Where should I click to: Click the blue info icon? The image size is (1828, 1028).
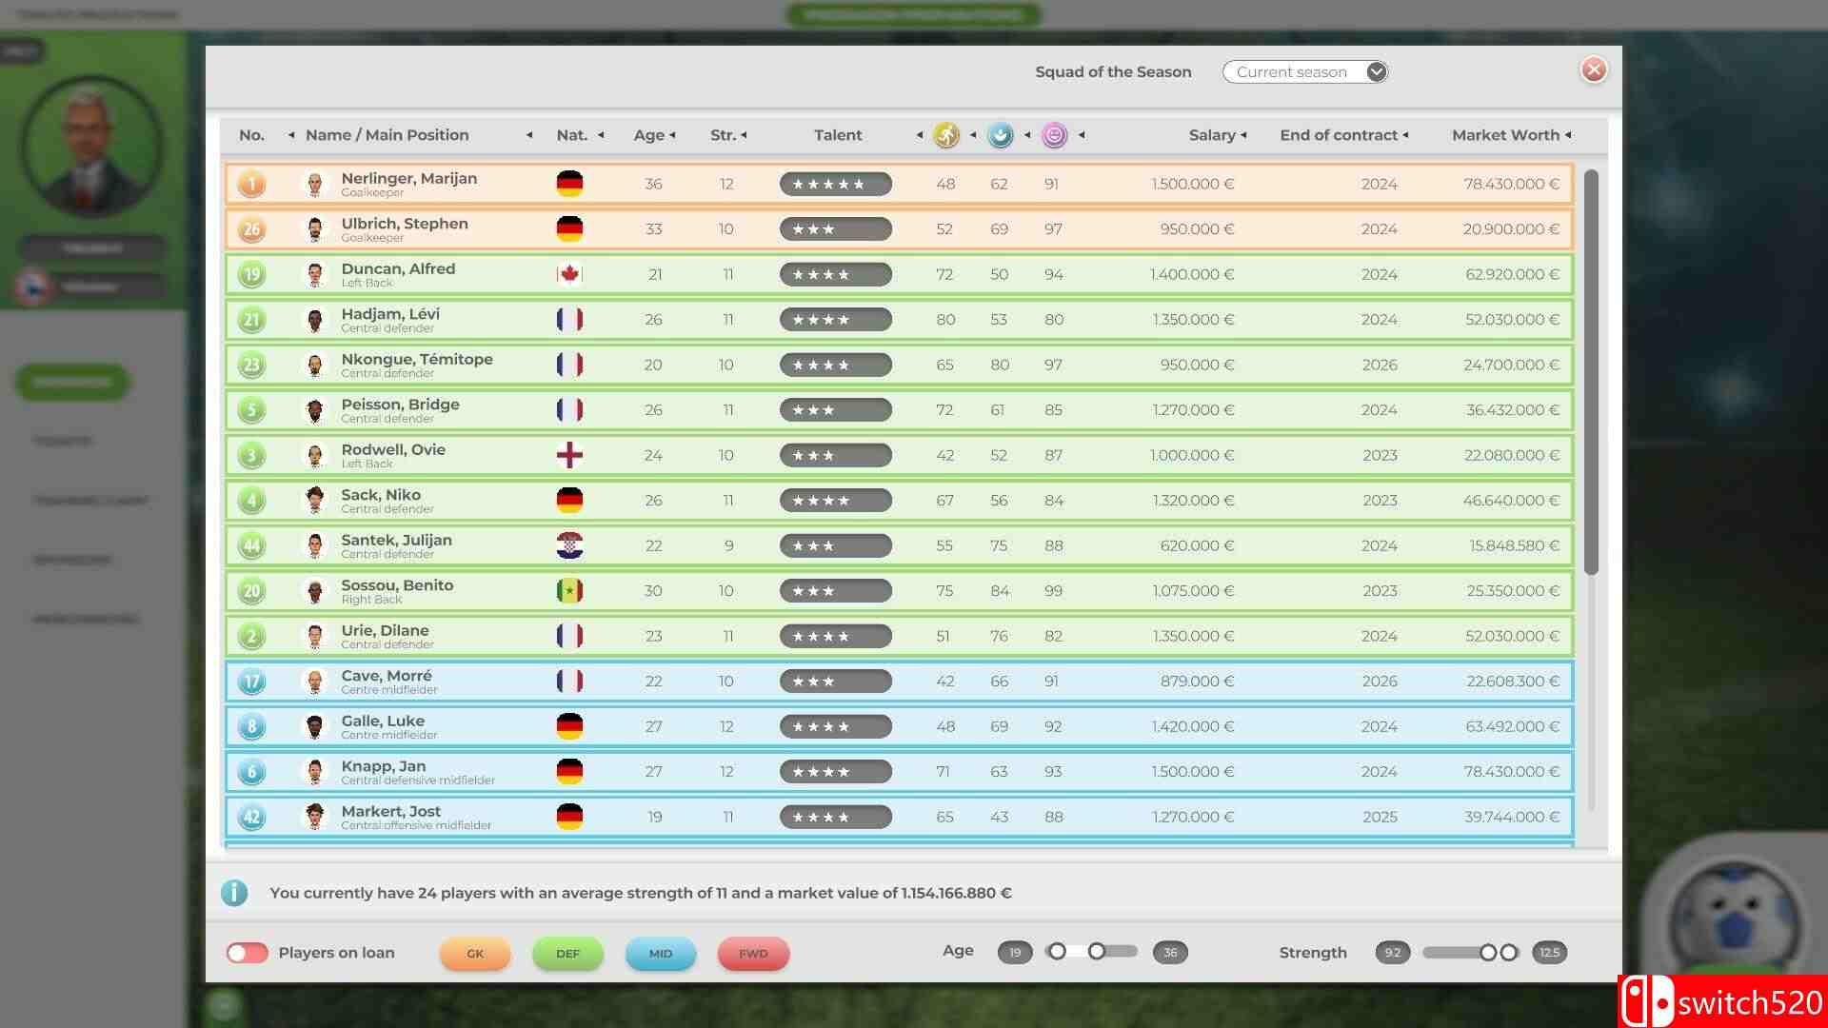[234, 893]
